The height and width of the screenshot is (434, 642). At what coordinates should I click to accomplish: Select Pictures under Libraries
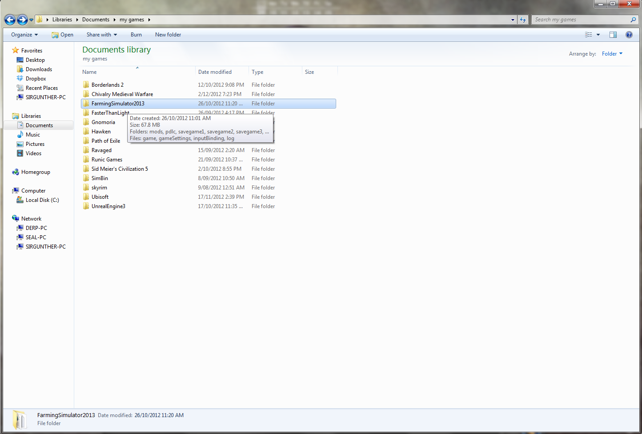35,144
